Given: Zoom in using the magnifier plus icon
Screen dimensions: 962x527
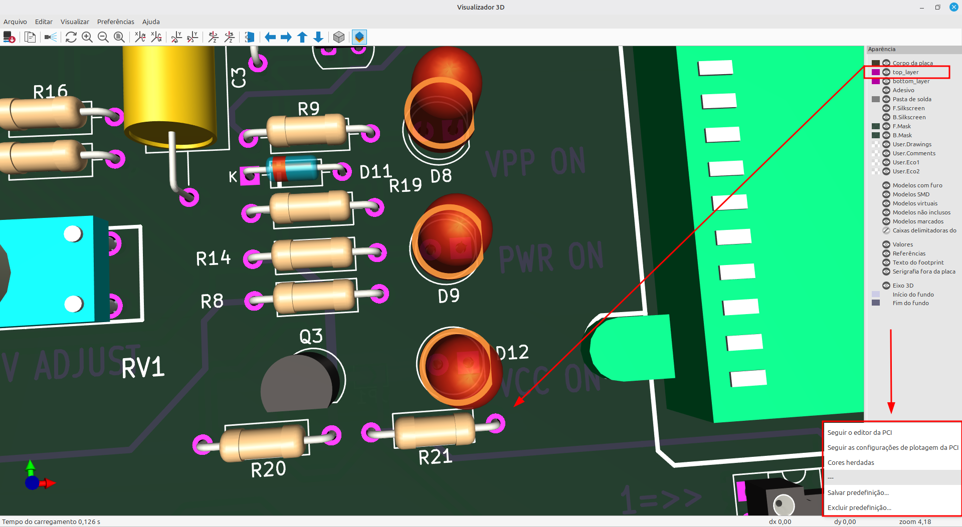Looking at the screenshot, I should (87, 37).
